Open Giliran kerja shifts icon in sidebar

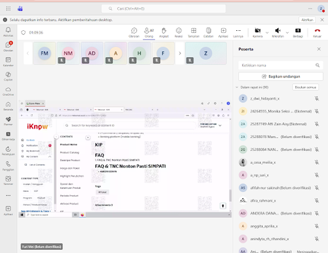pos(8,136)
